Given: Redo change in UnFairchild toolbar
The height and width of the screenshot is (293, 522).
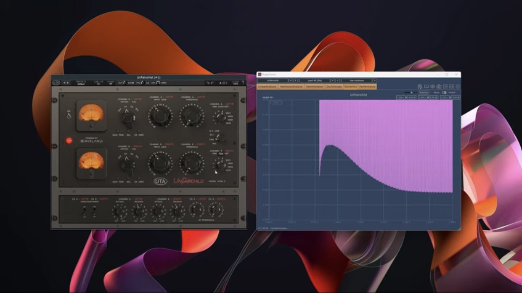Looking at the screenshot, I should click(x=212, y=83).
